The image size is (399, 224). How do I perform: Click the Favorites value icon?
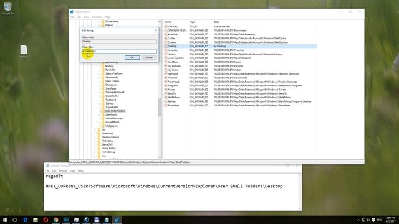click(x=166, y=50)
